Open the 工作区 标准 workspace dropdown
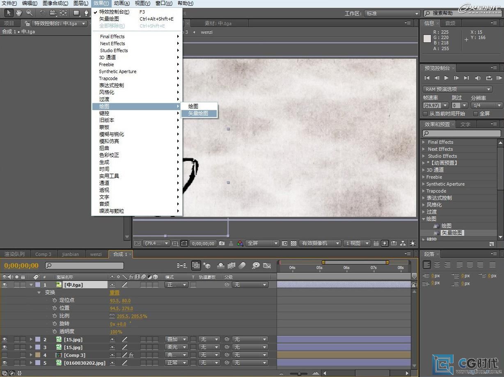Viewport: 504px width, 377px height. point(392,14)
